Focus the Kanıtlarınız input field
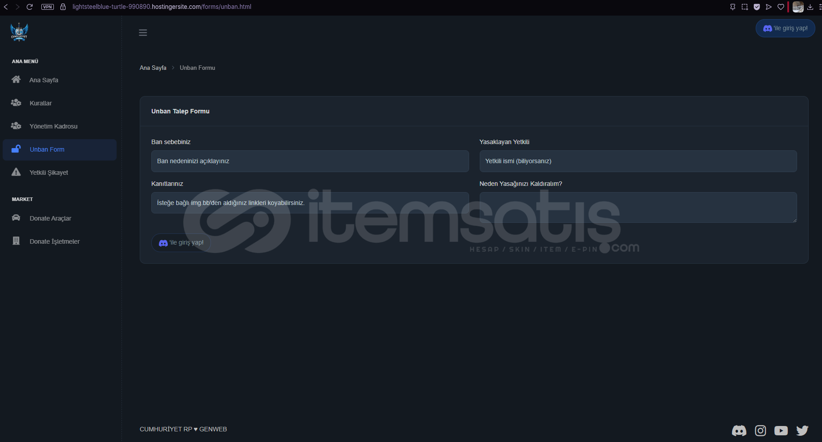The height and width of the screenshot is (442, 822). (x=310, y=203)
